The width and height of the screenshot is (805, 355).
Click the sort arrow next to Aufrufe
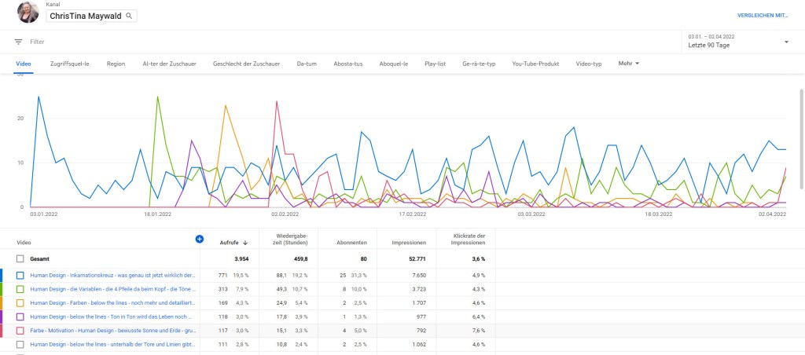click(245, 243)
